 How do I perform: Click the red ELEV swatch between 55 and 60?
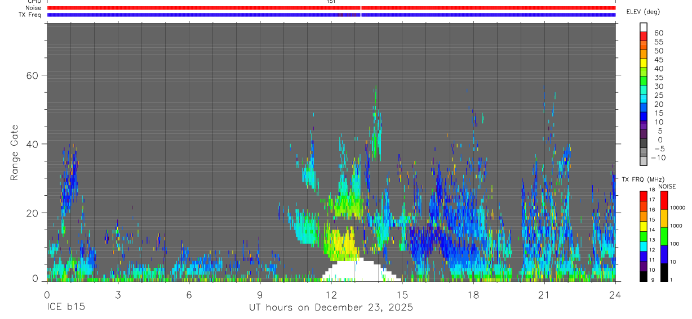644,36
